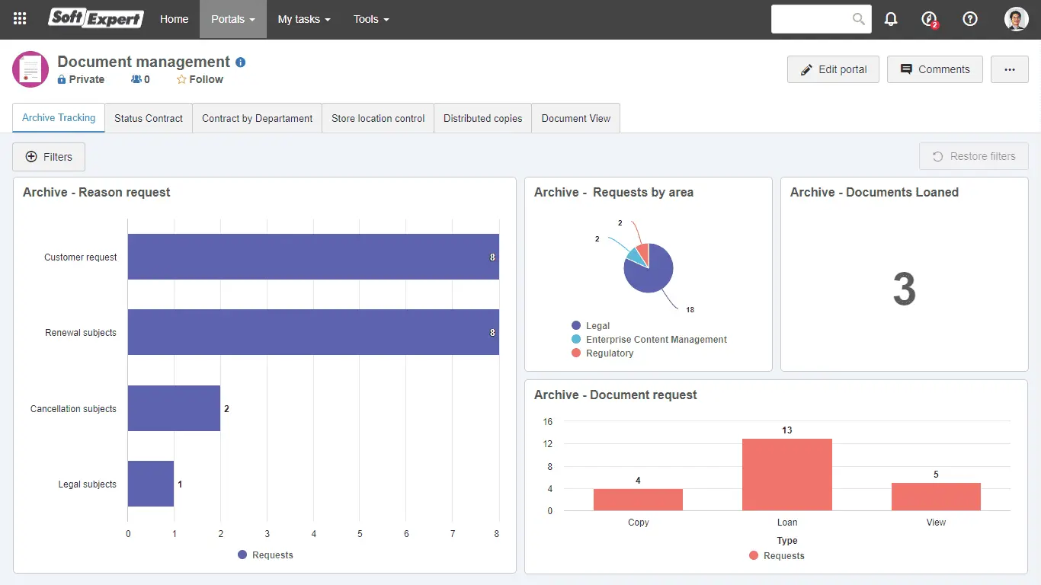Screen dimensions: 1041x585
Task: Open the Store location control tab
Action: (x=378, y=118)
